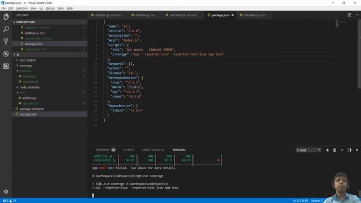
Task: Close the terminal panel
Action: [357, 150]
